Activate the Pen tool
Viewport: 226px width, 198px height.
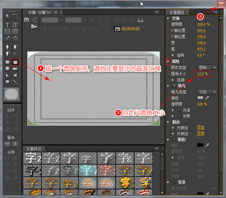point(8,46)
